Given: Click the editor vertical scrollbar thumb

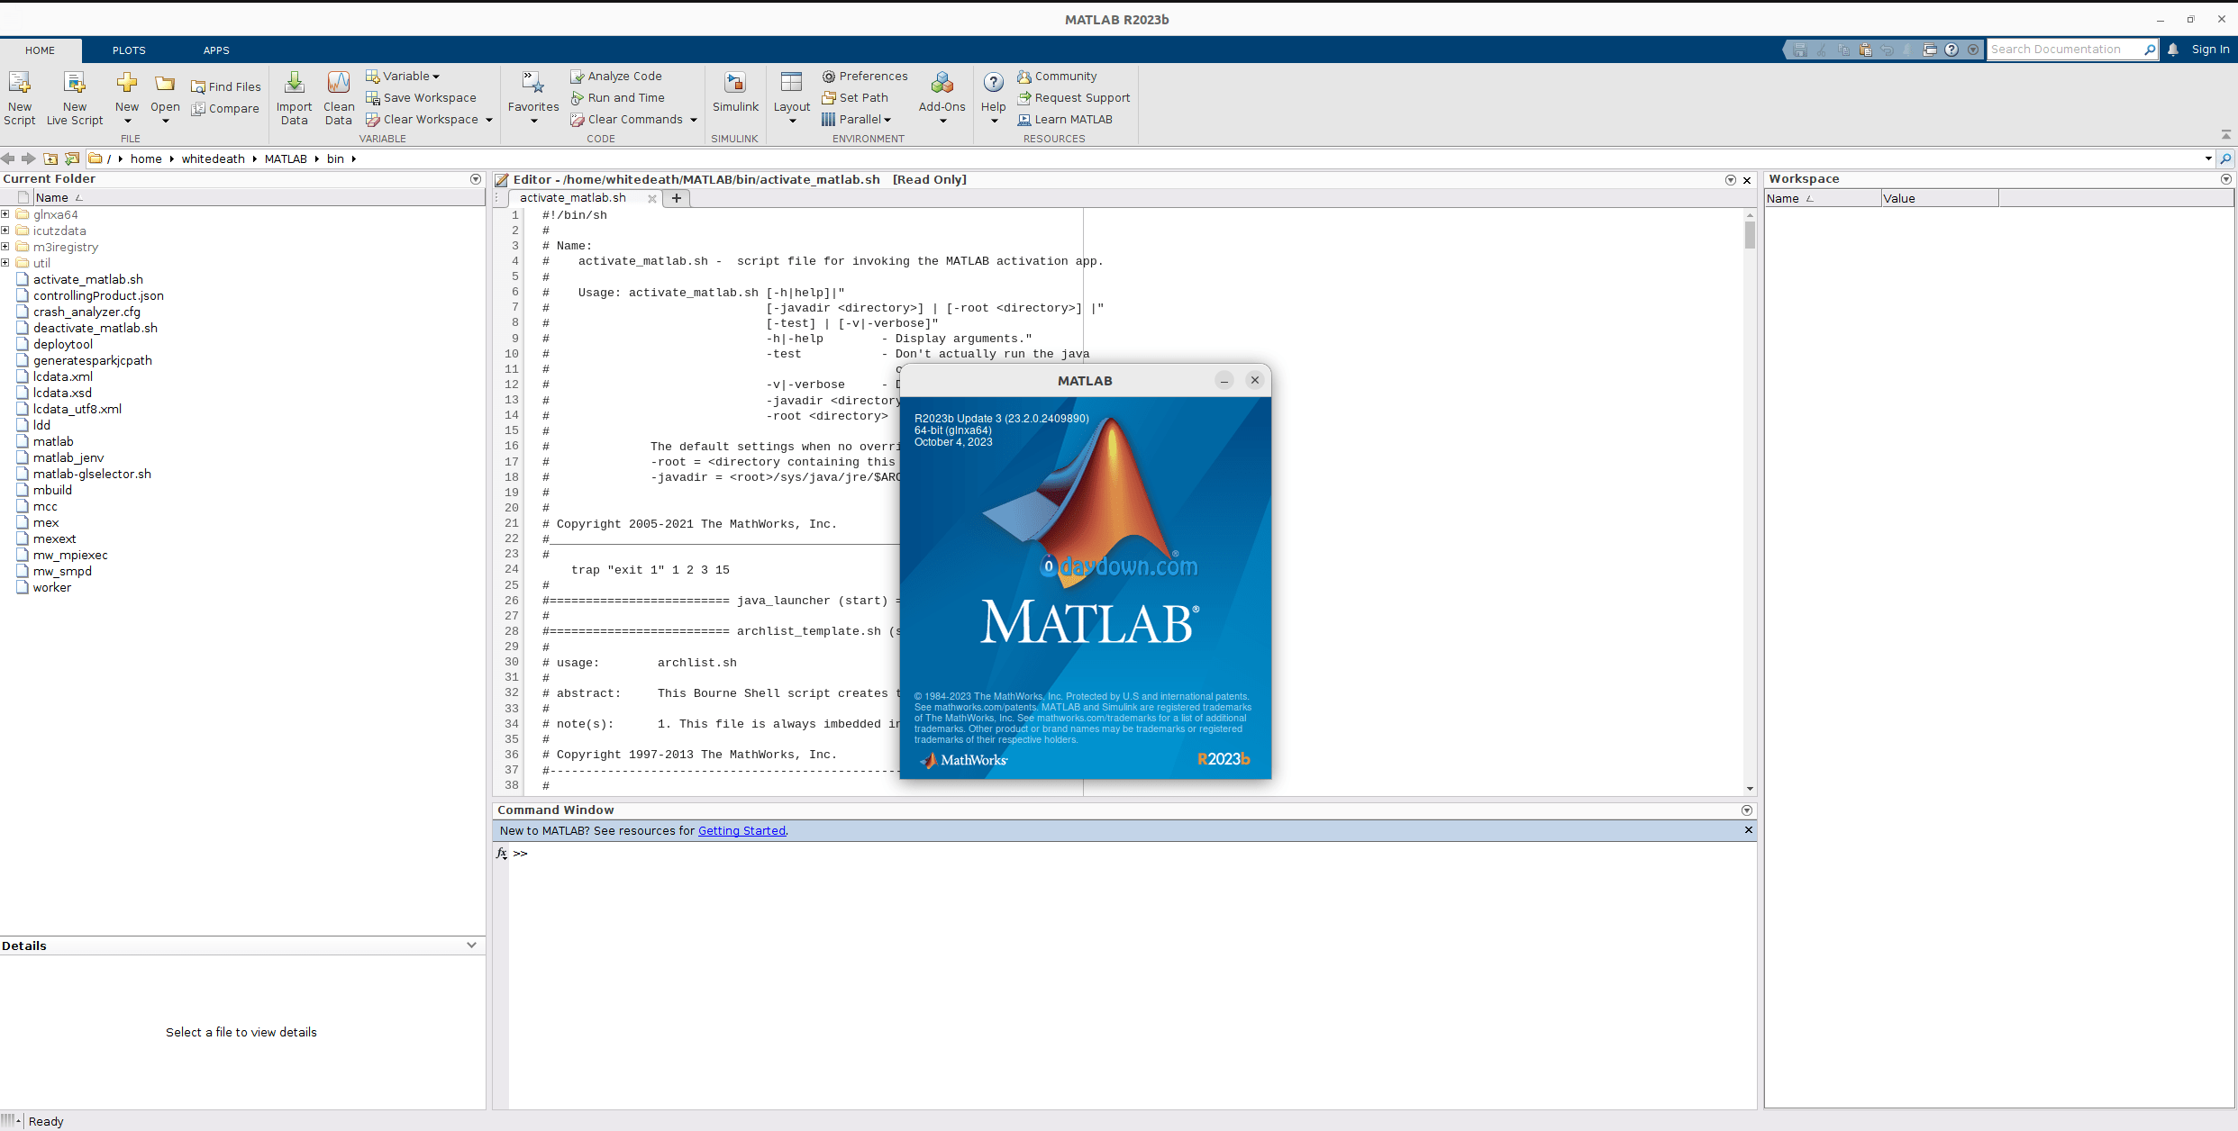Looking at the screenshot, I should (1750, 235).
